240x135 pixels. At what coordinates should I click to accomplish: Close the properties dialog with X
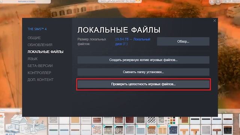(214, 21)
